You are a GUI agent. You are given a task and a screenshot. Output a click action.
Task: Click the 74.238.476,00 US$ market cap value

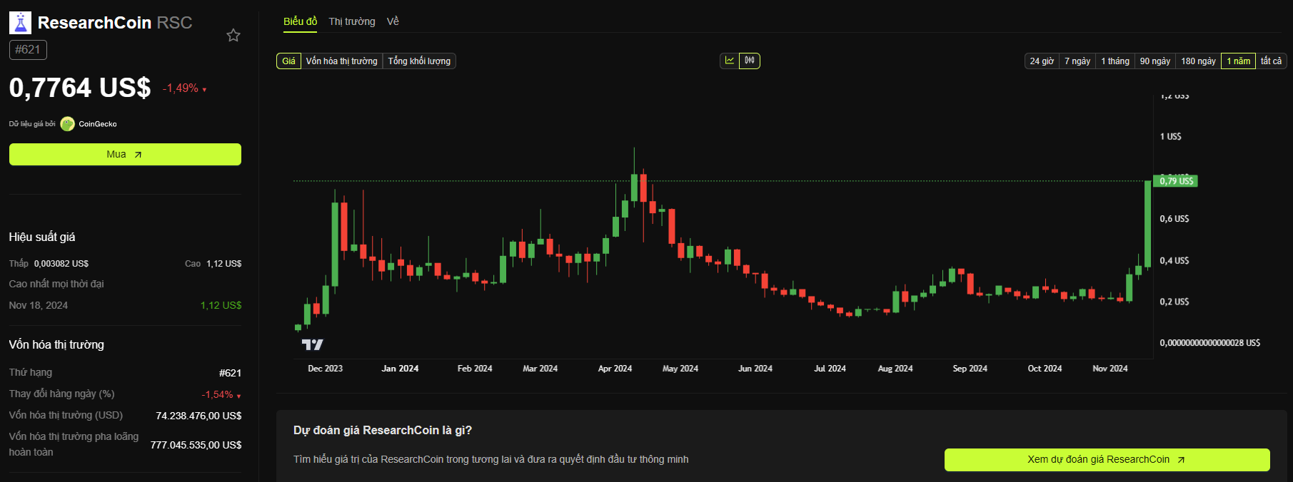(198, 416)
